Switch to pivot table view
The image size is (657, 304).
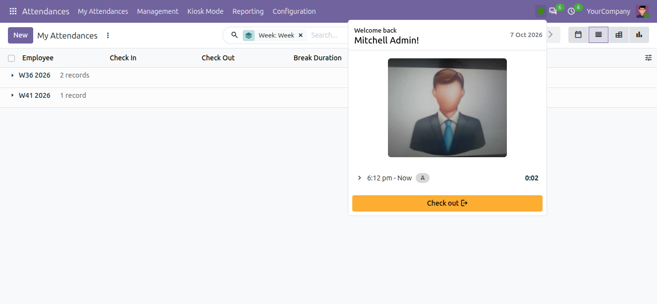619,35
